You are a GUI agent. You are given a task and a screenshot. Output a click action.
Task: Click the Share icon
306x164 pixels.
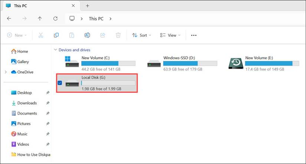pos(103,35)
